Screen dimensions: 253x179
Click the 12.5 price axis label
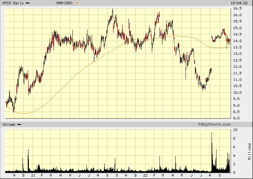[x=238, y=60]
